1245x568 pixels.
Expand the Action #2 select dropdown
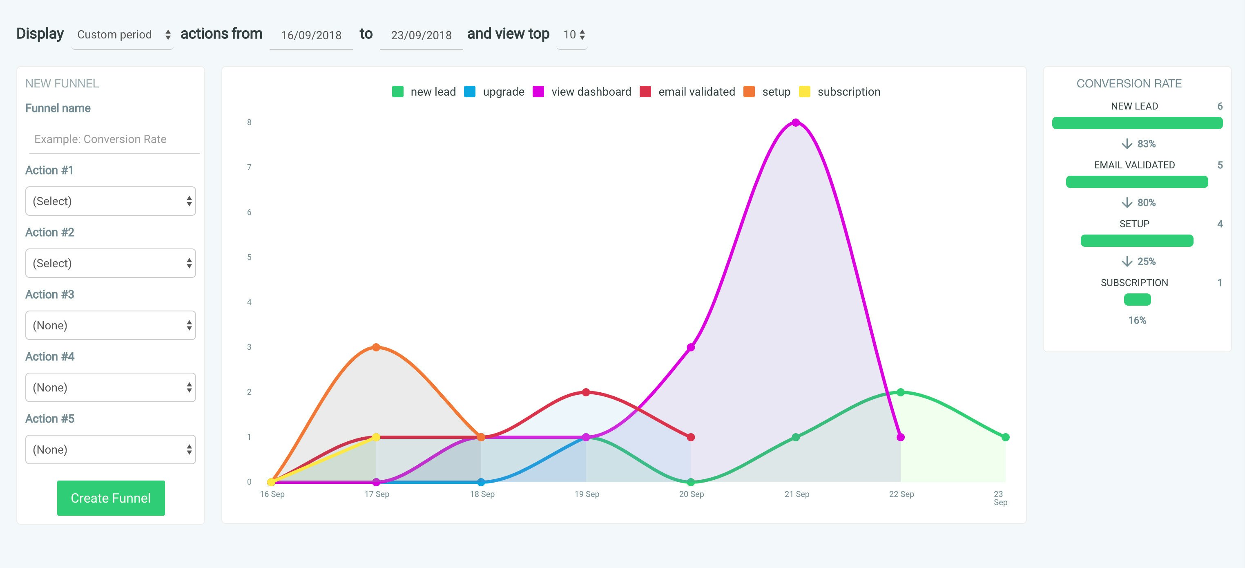pos(111,263)
